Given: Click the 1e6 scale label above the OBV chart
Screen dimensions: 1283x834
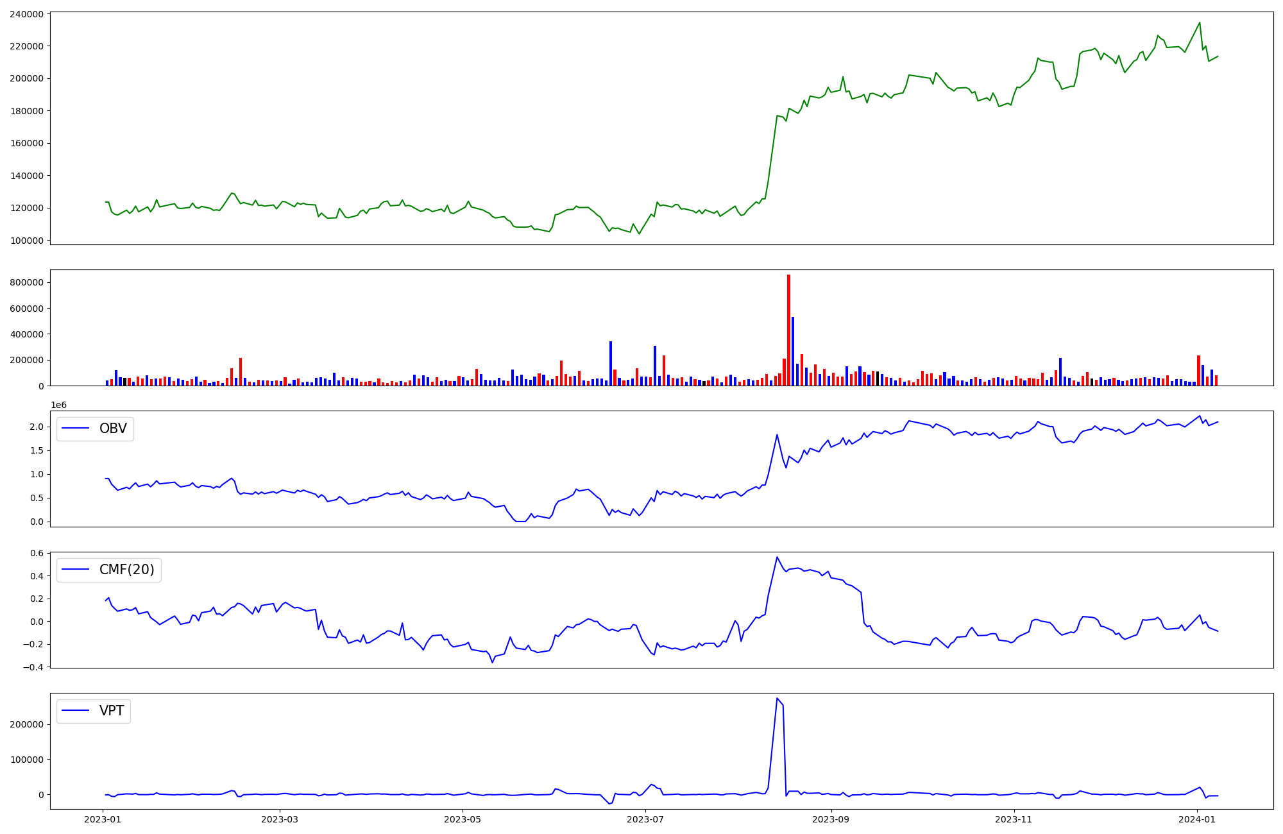Looking at the screenshot, I should pyautogui.click(x=58, y=405).
